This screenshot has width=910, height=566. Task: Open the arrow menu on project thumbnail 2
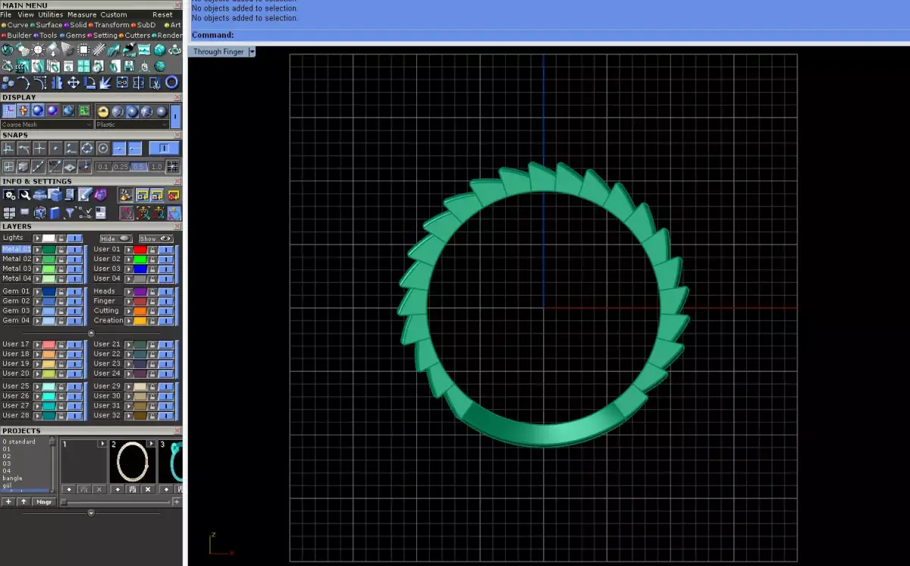tap(151, 443)
